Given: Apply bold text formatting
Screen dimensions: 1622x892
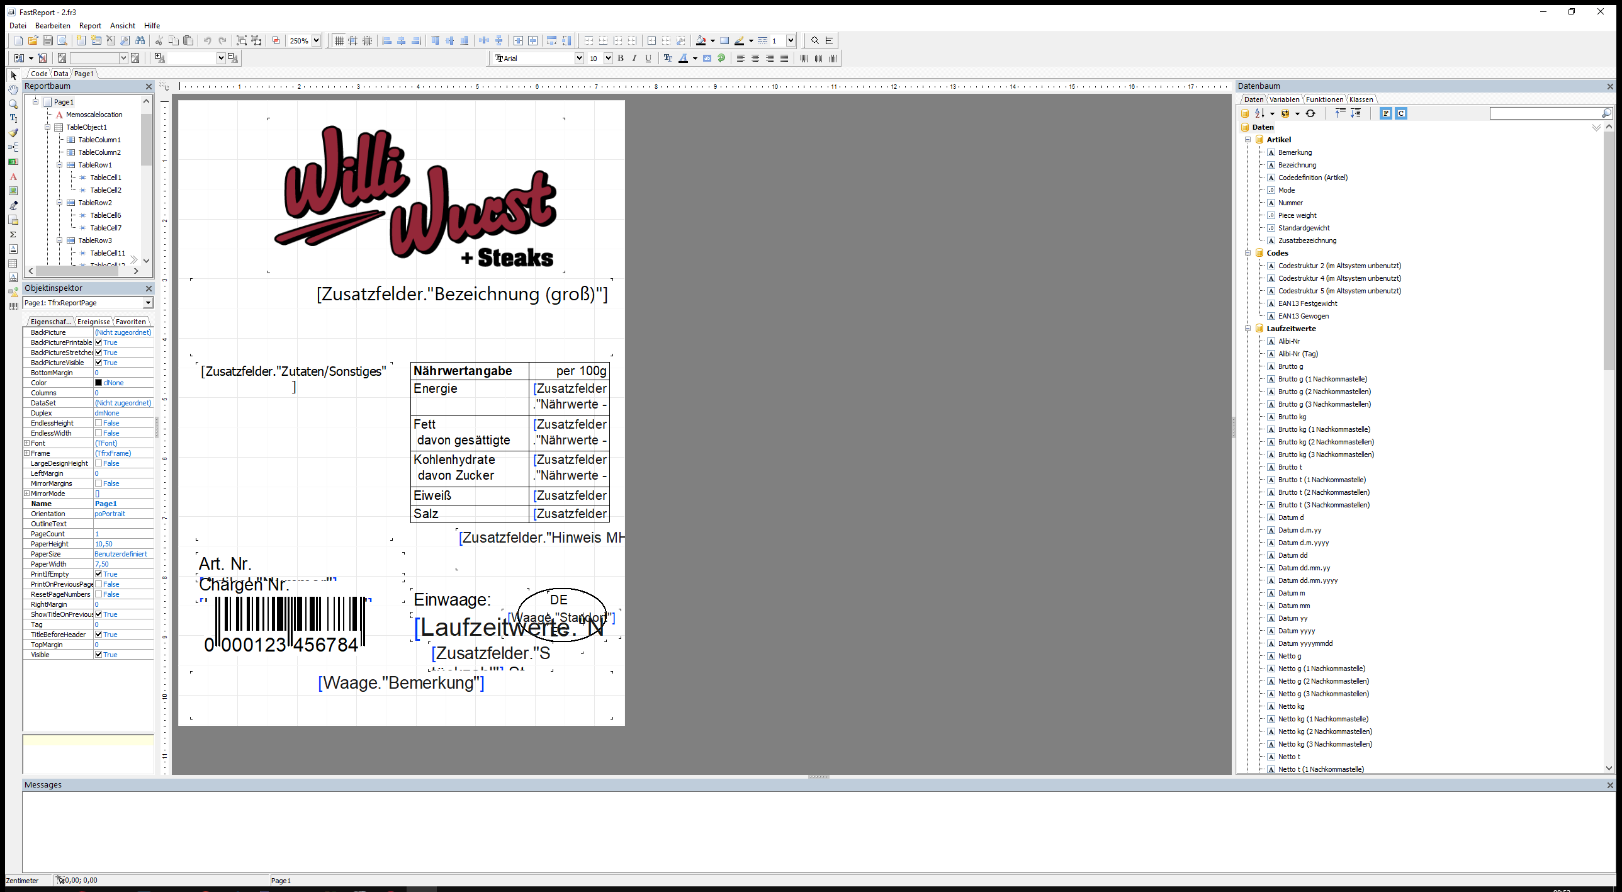Looking at the screenshot, I should [x=621, y=58].
